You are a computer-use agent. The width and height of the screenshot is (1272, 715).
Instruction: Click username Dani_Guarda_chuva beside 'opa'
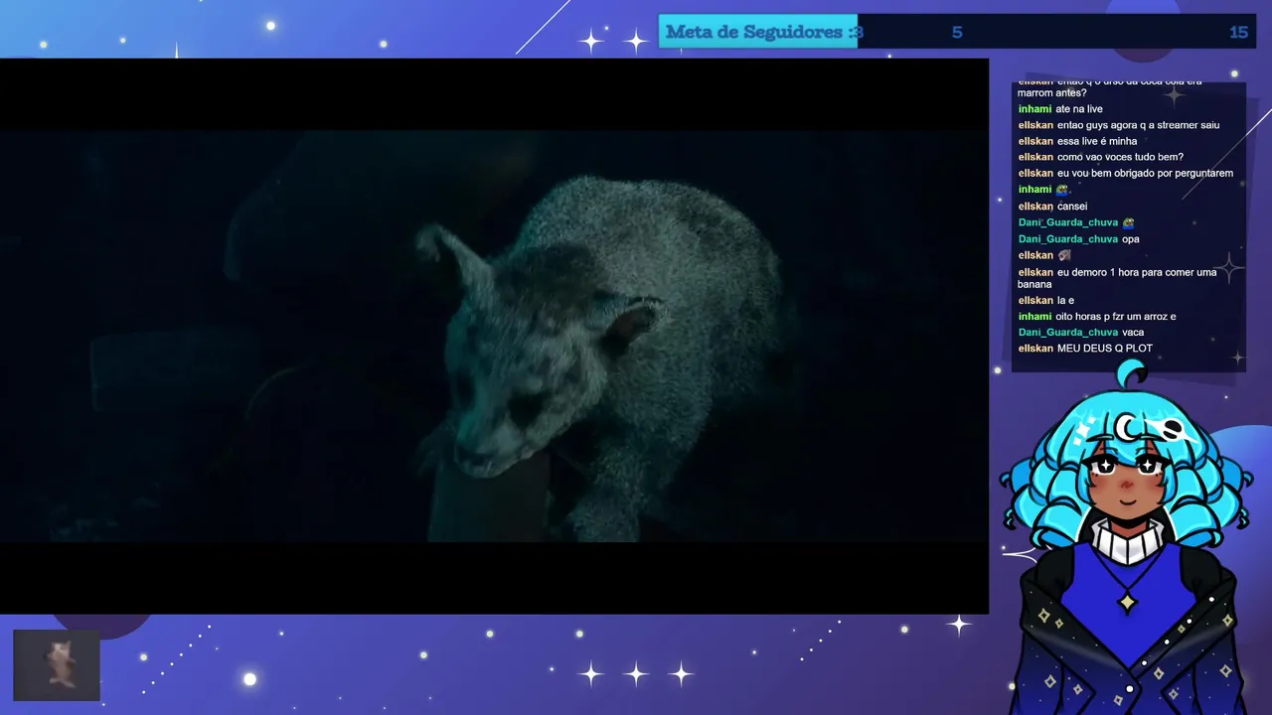pos(1068,239)
